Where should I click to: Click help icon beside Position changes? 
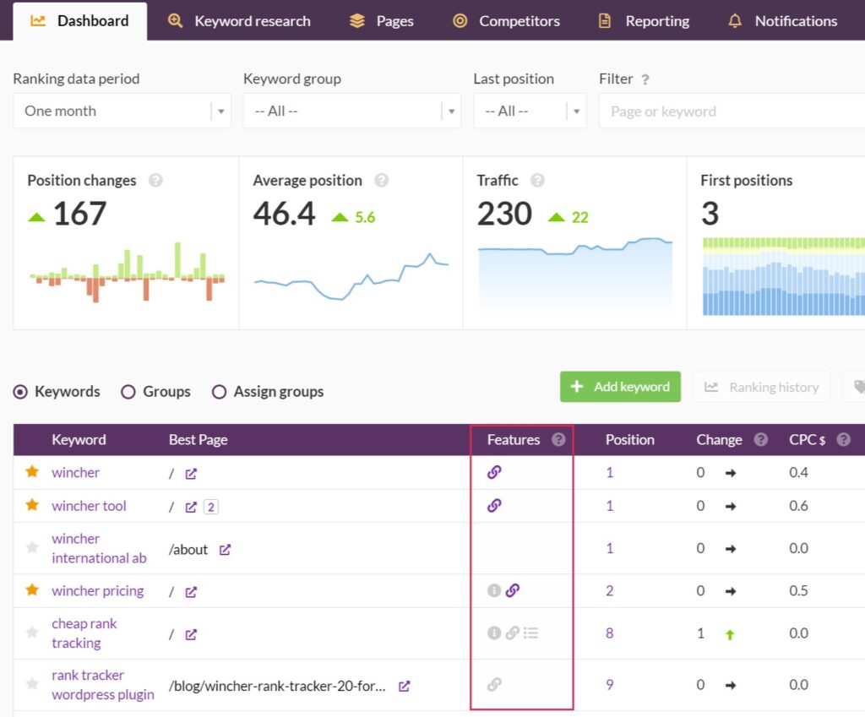pyautogui.click(x=155, y=181)
